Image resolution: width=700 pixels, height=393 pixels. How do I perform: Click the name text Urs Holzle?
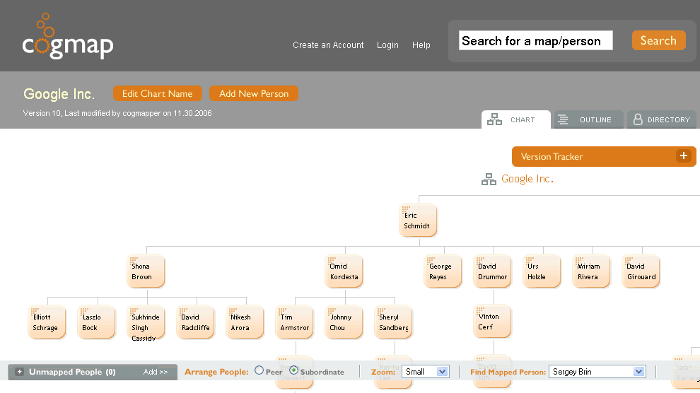click(x=536, y=271)
